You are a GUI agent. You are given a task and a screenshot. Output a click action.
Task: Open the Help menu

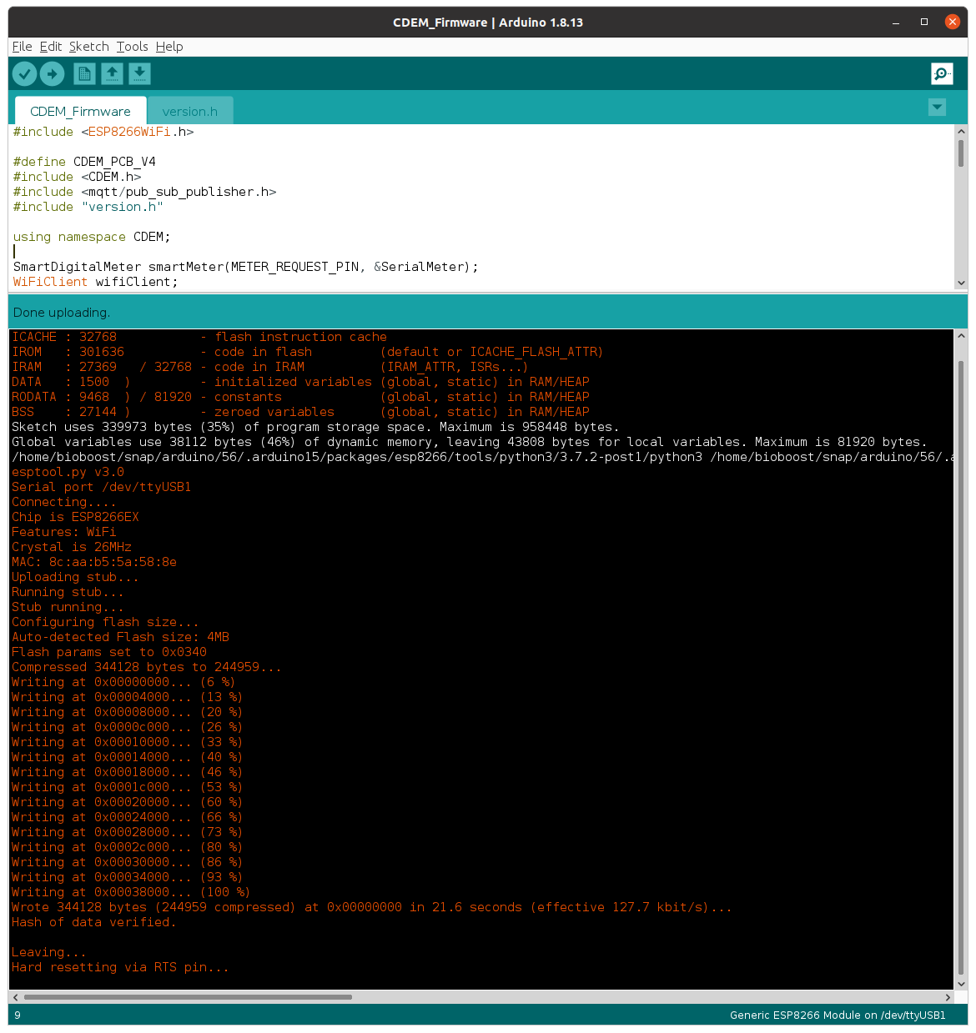click(169, 47)
